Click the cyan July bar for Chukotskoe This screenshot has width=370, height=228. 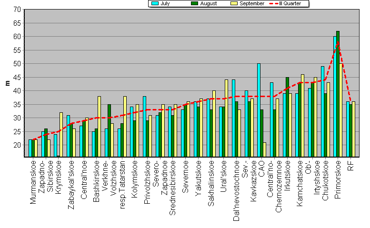pyautogui.click(x=322, y=111)
